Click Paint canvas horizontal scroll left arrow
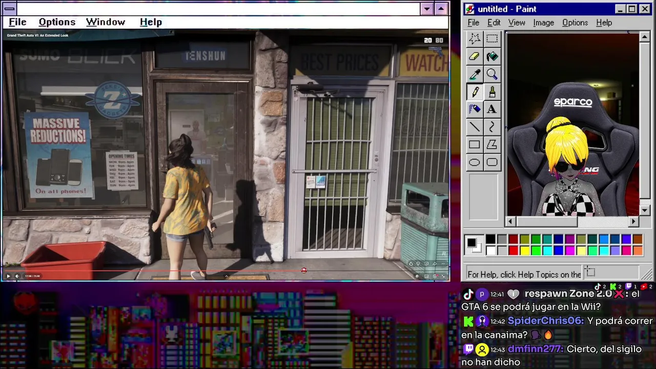Screen dimensions: 656x369 (x=510, y=221)
